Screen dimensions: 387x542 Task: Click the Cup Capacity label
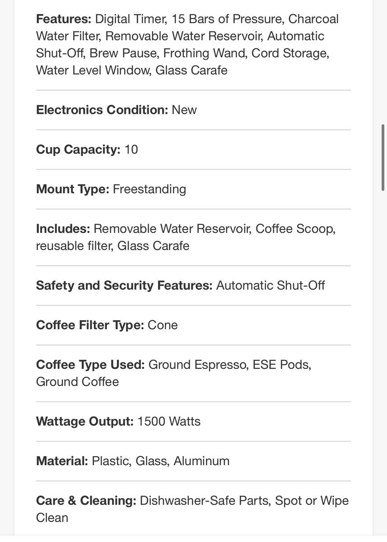point(78,150)
